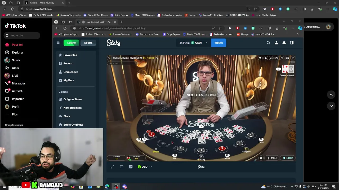Bookmark Stake page with star icon
The height and width of the screenshot is (190, 339).
(220, 28)
